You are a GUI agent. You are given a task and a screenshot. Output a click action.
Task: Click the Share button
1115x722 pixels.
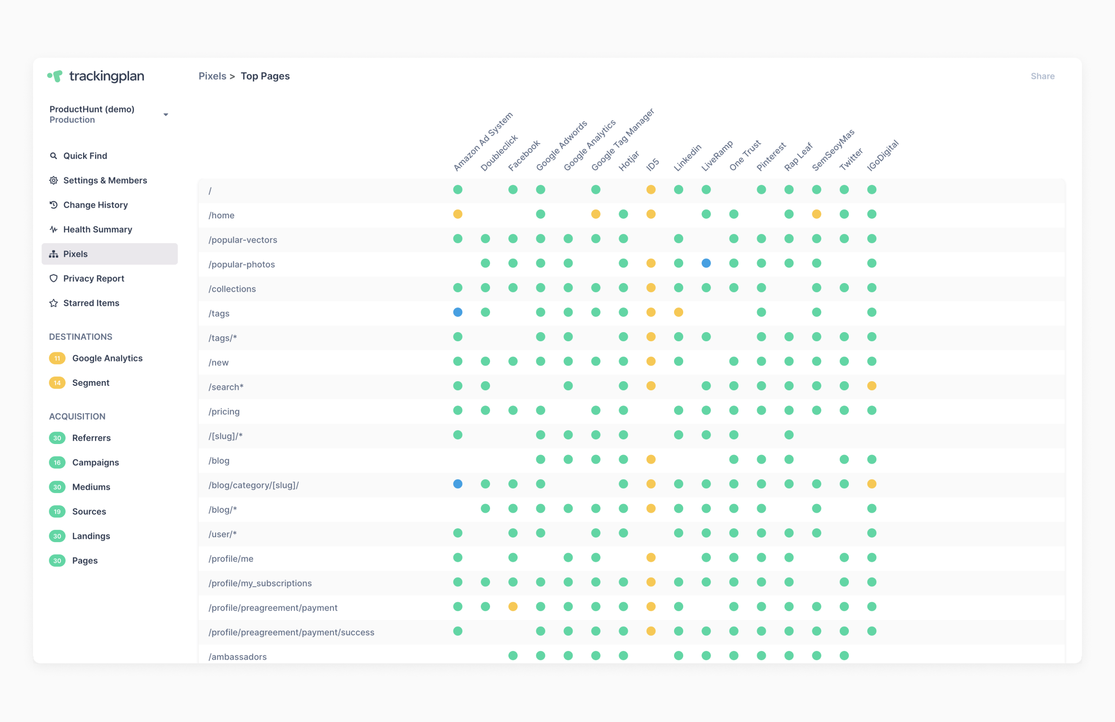click(1043, 76)
